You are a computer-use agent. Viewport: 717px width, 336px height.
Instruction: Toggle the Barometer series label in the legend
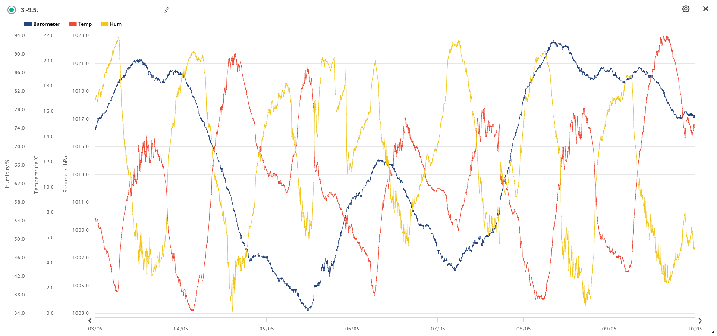47,24
